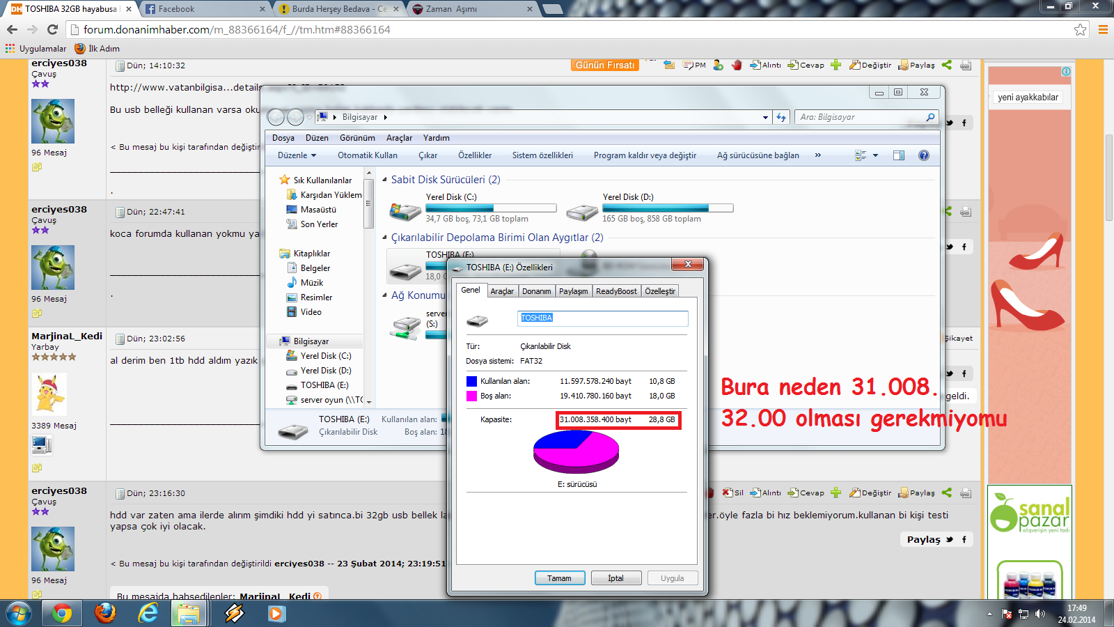Click Sil link in bottom forum post

[733, 493]
